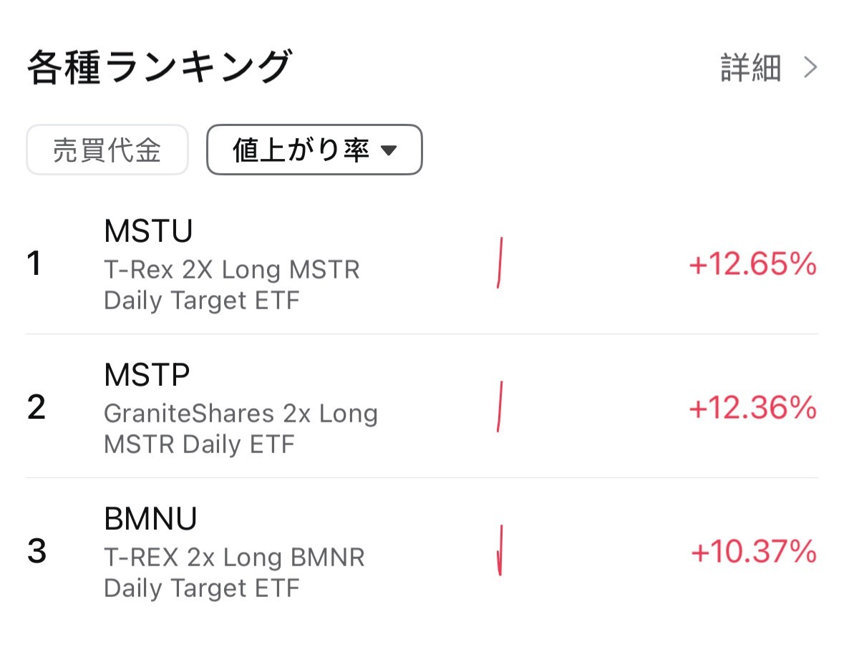The image size is (844, 670).
Task: Select the MSTP ticker symbol
Action: tap(147, 374)
